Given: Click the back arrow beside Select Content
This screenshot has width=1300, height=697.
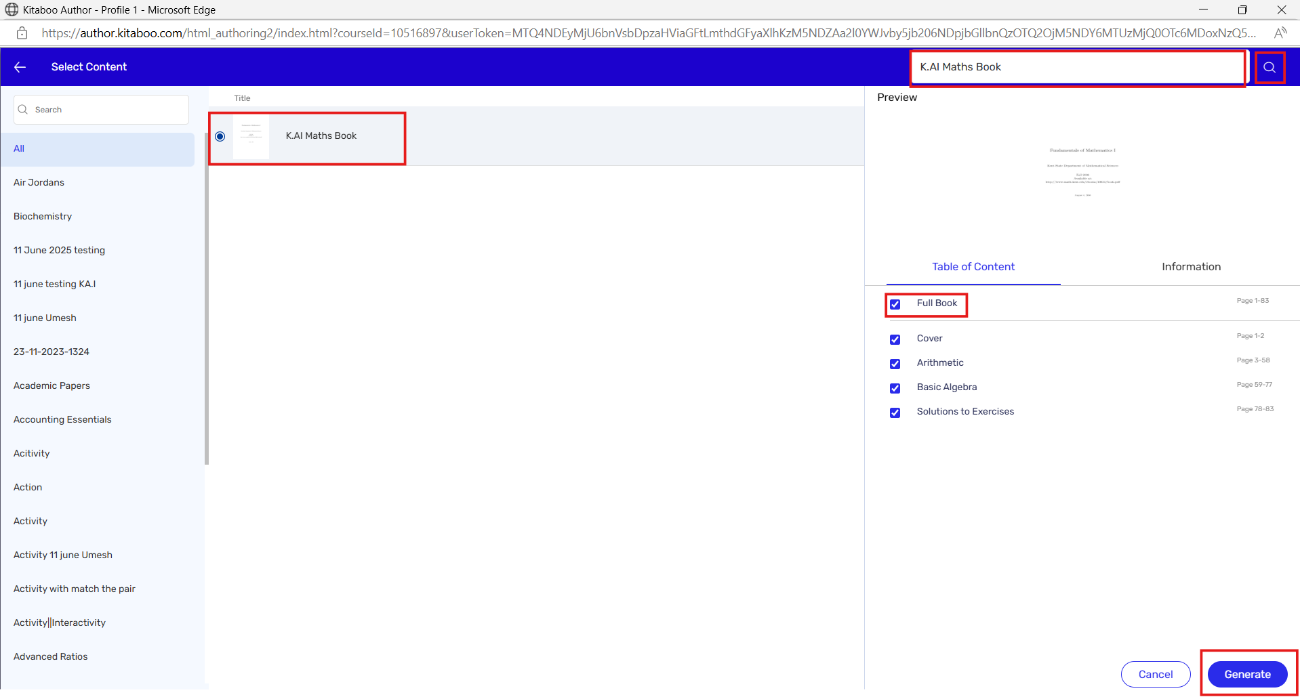Looking at the screenshot, I should tap(20, 67).
